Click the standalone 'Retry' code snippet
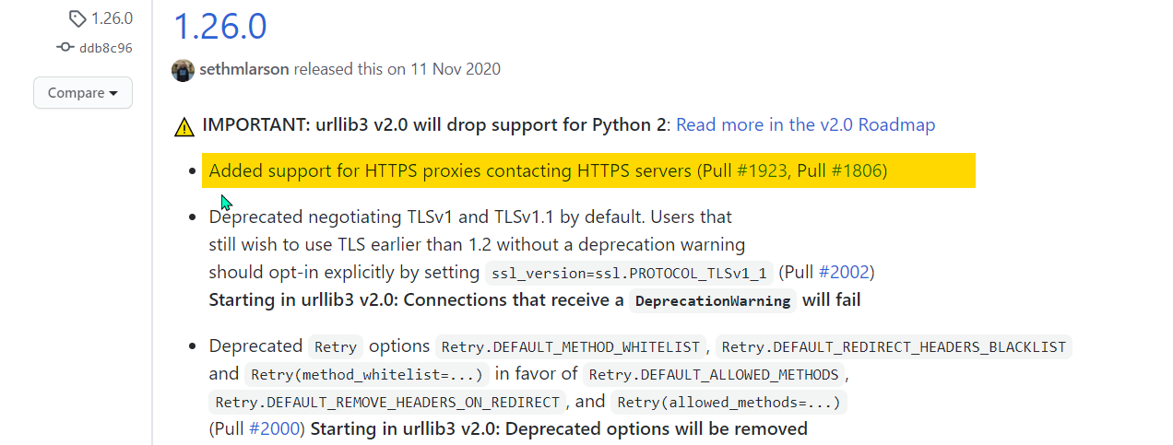This screenshot has height=445, width=1173. 335,347
